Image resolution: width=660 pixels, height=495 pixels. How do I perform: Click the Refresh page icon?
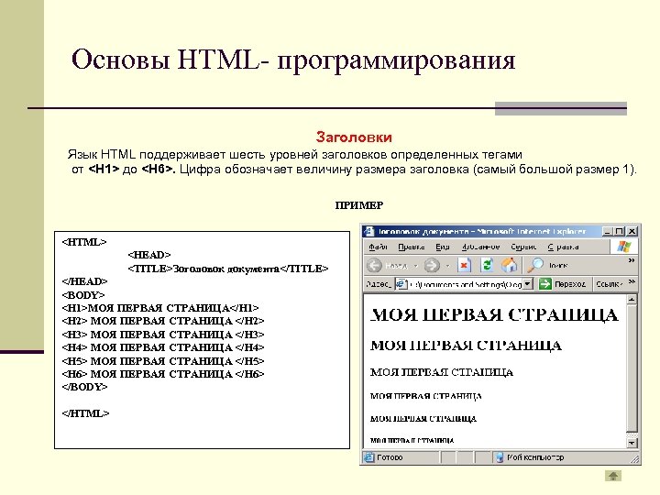(487, 265)
